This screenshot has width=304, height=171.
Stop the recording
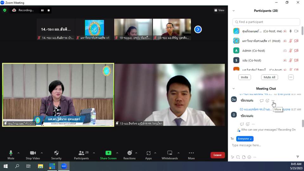point(49,10)
